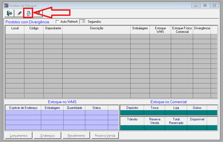
Task: Click the Estoque WMS column header
Action: coord(160,30)
